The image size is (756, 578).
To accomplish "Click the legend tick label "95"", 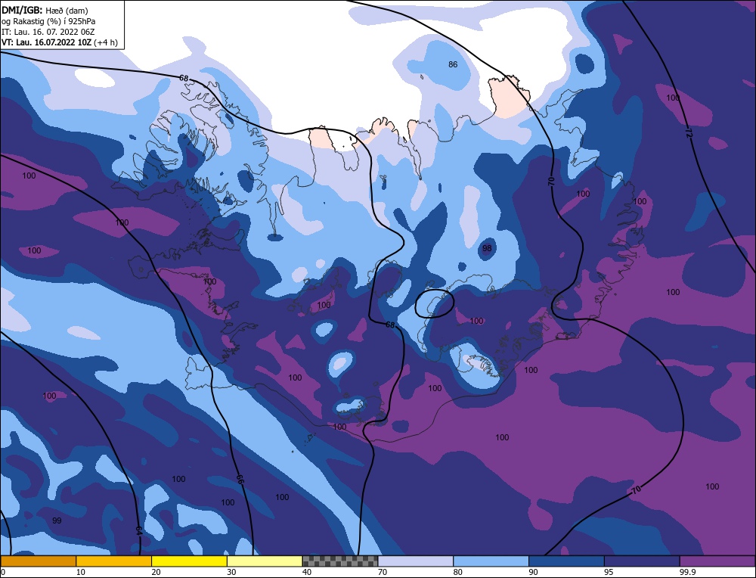I will 609,572.
